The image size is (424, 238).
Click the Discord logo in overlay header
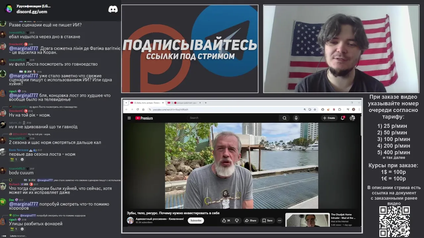[113, 9]
